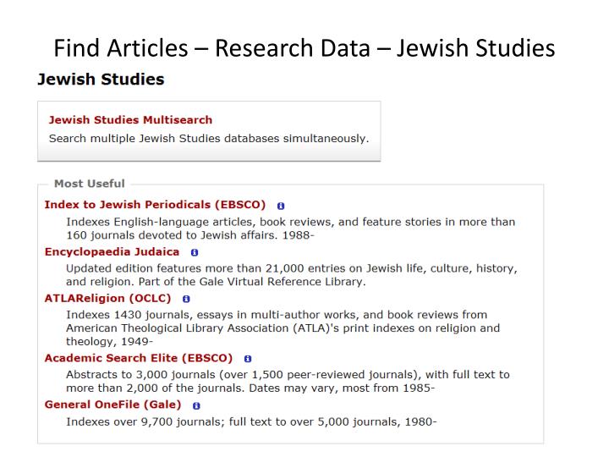Click text 'Search multiple Jewish Studies databases simultaneously.'
Viewport: 609px width, 457px height.
(209, 138)
